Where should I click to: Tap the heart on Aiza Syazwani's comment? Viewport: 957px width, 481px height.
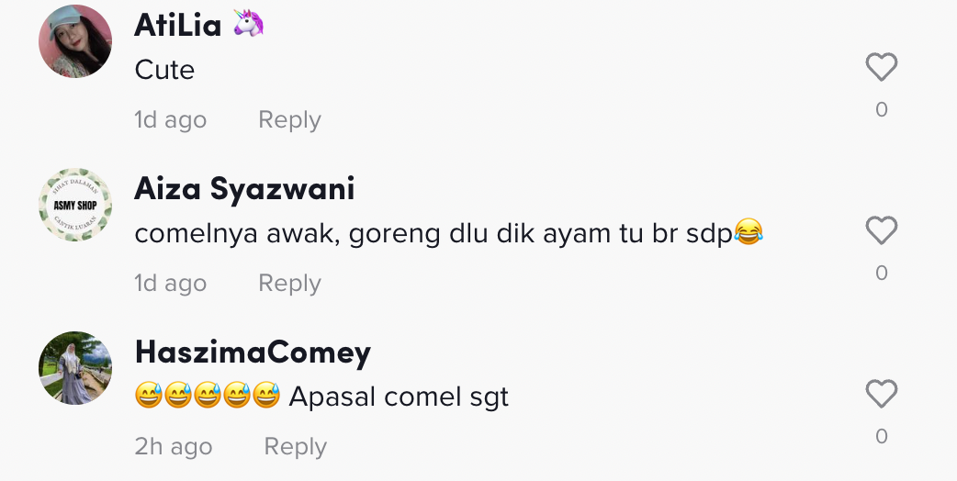882,230
